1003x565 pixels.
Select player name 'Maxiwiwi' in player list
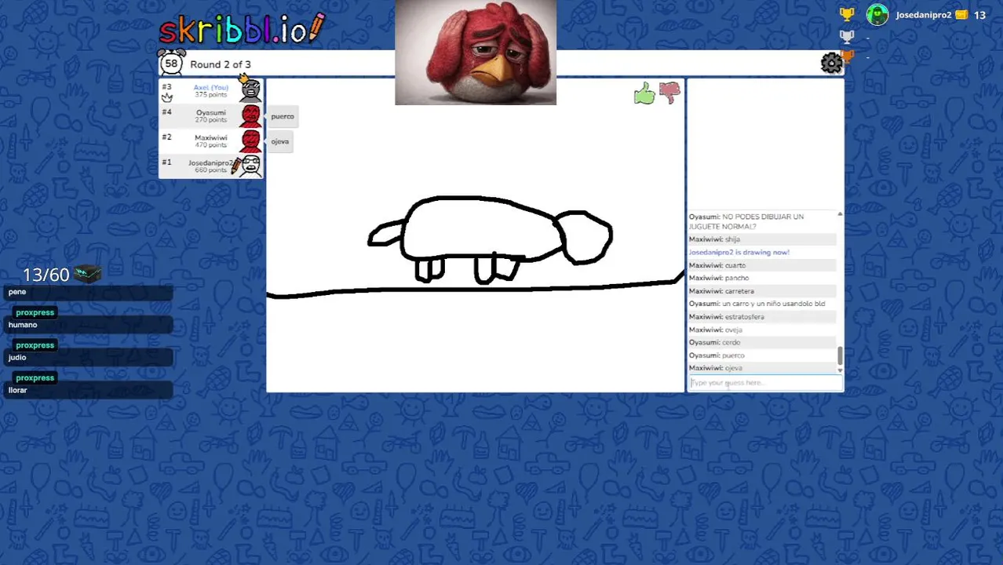point(210,137)
